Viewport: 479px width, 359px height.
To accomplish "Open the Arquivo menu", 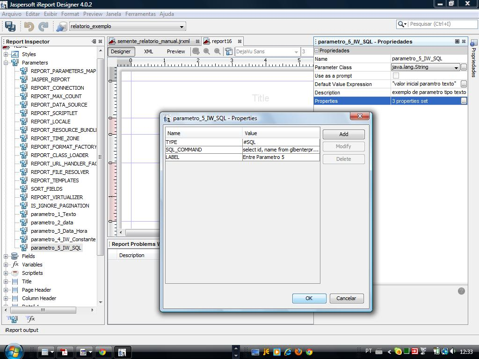I will tap(12, 14).
